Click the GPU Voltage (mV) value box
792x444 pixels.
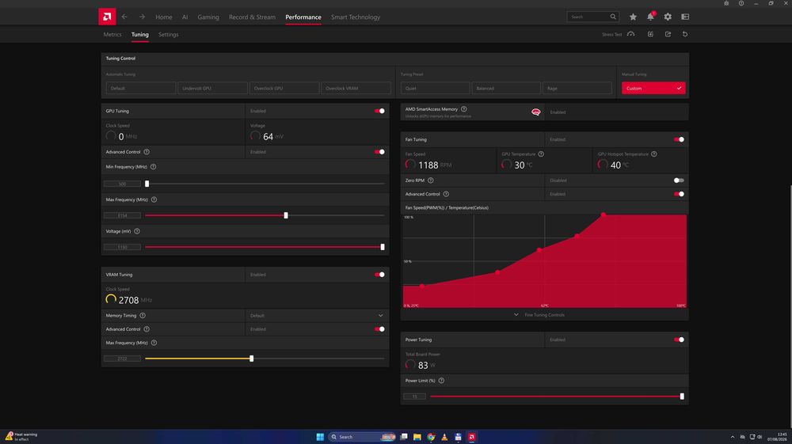click(x=122, y=247)
